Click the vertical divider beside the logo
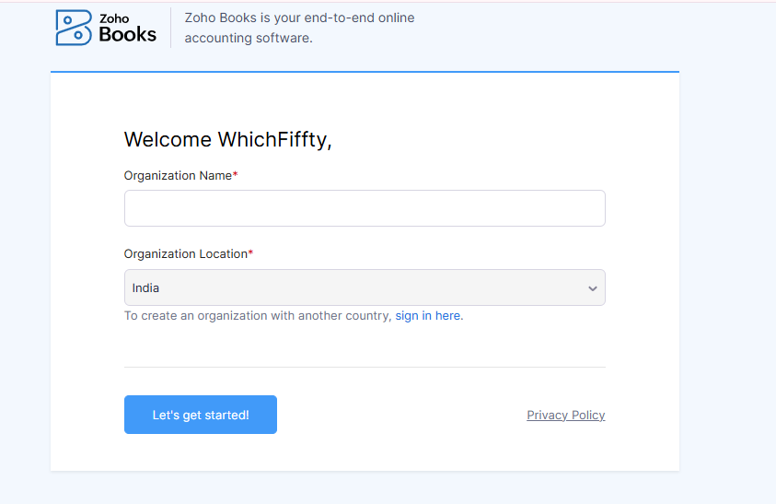 tap(170, 28)
